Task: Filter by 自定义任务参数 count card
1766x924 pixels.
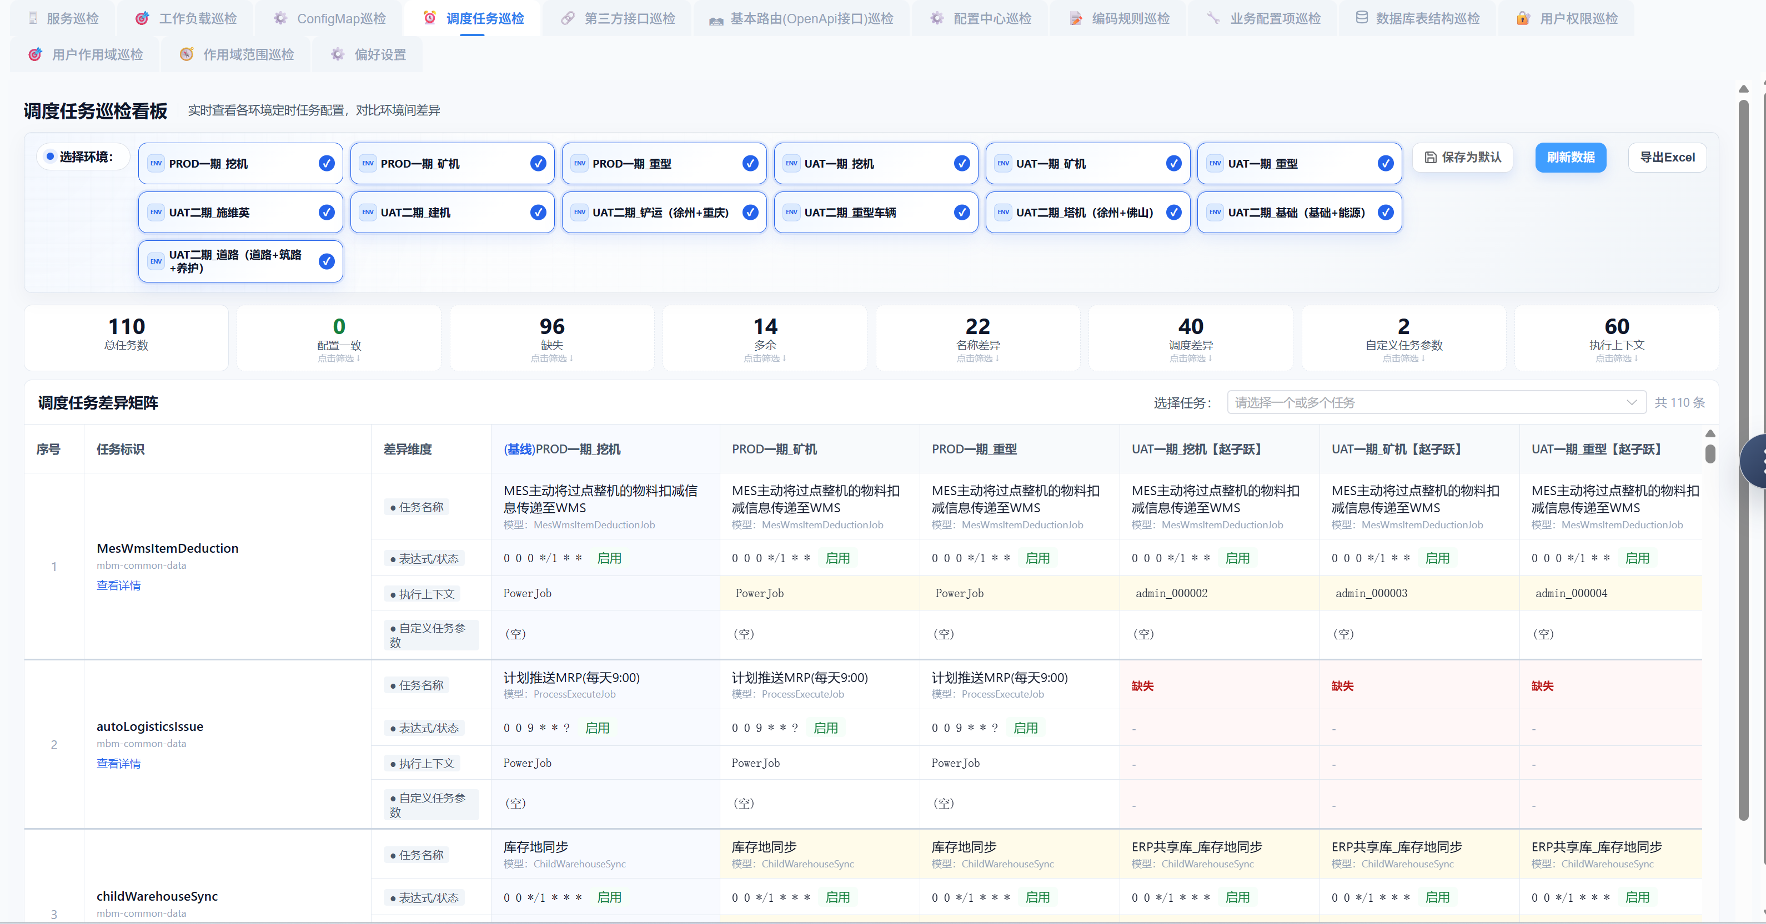Action: [1404, 339]
